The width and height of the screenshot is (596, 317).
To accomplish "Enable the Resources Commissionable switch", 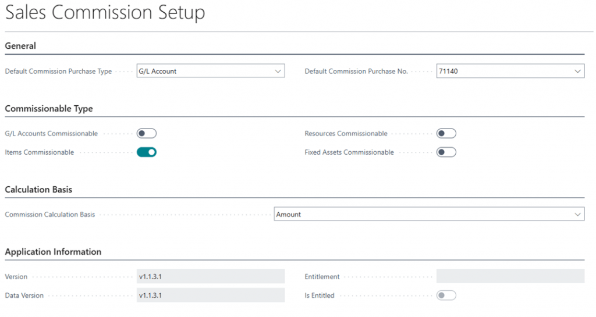I will point(446,134).
